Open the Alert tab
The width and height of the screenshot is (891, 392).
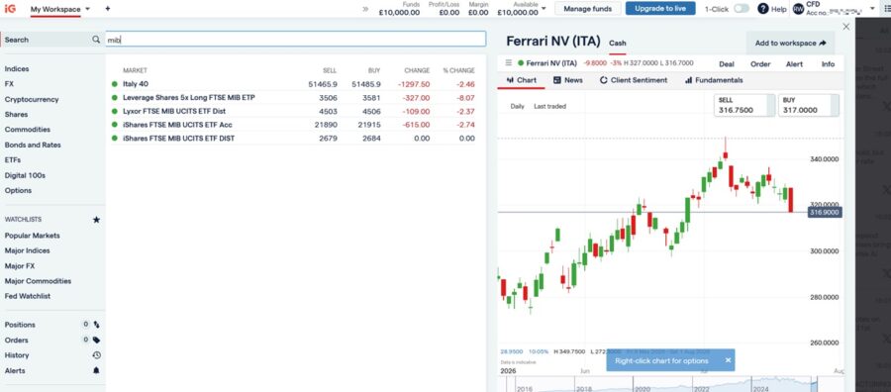(794, 64)
